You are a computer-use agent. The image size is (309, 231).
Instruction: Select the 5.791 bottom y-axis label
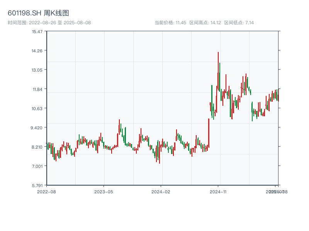click(x=37, y=185)
